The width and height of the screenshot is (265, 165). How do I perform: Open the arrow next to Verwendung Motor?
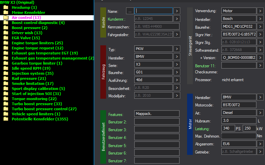[260, 11]
